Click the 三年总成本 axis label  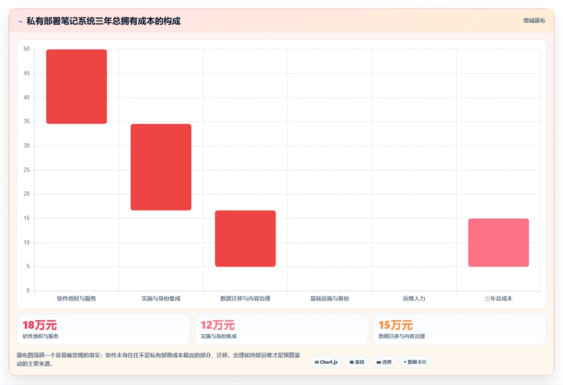[x=498, y=298]
